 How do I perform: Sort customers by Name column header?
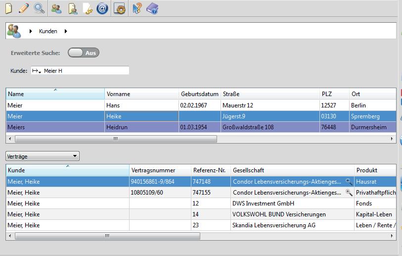55,94
